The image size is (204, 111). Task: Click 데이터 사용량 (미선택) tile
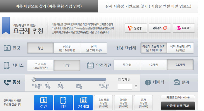(x=124, y=103)
